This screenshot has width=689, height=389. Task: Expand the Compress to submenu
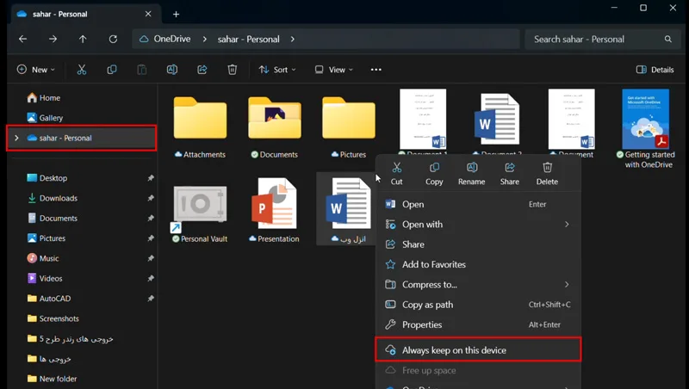[567, 285]
